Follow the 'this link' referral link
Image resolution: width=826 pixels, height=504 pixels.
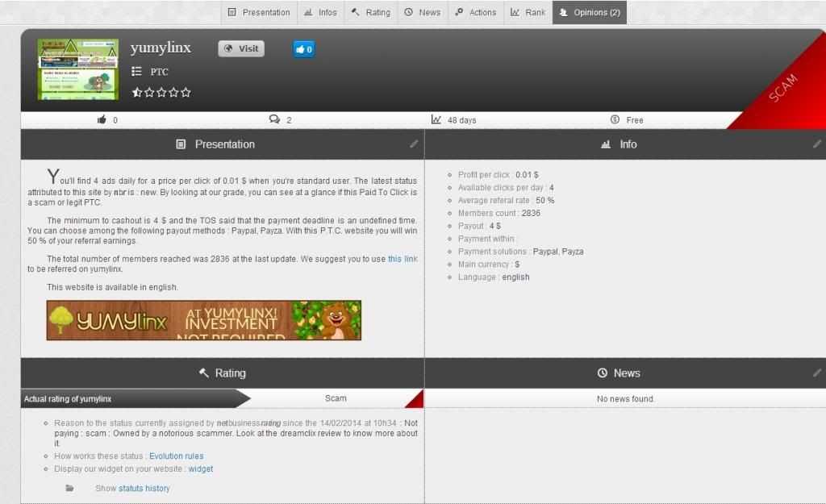(x=403, y=259)
